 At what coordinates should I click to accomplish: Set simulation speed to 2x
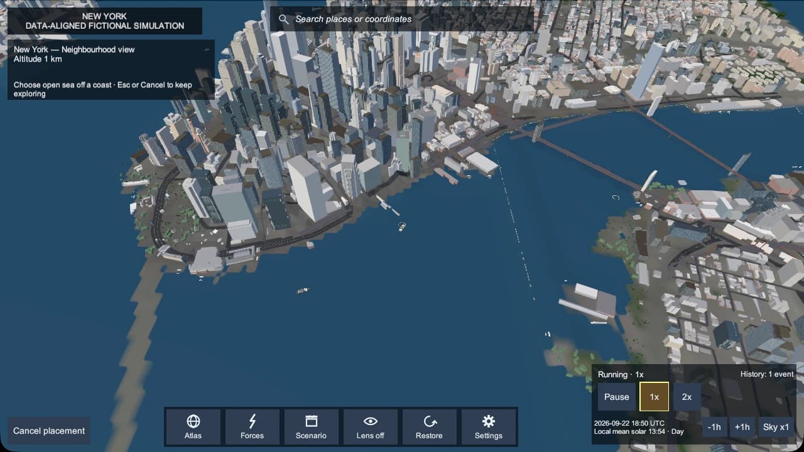click(x=687, y=397)
